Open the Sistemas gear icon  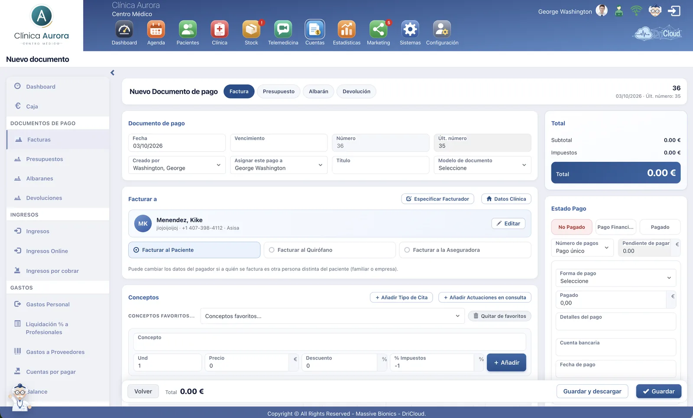pyautogui.click(x=410, y=29)
